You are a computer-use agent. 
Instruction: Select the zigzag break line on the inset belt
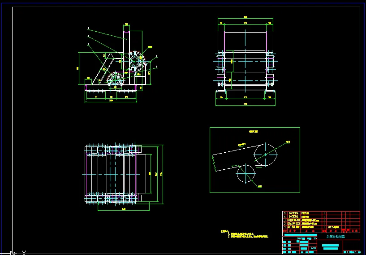[213, 163]
